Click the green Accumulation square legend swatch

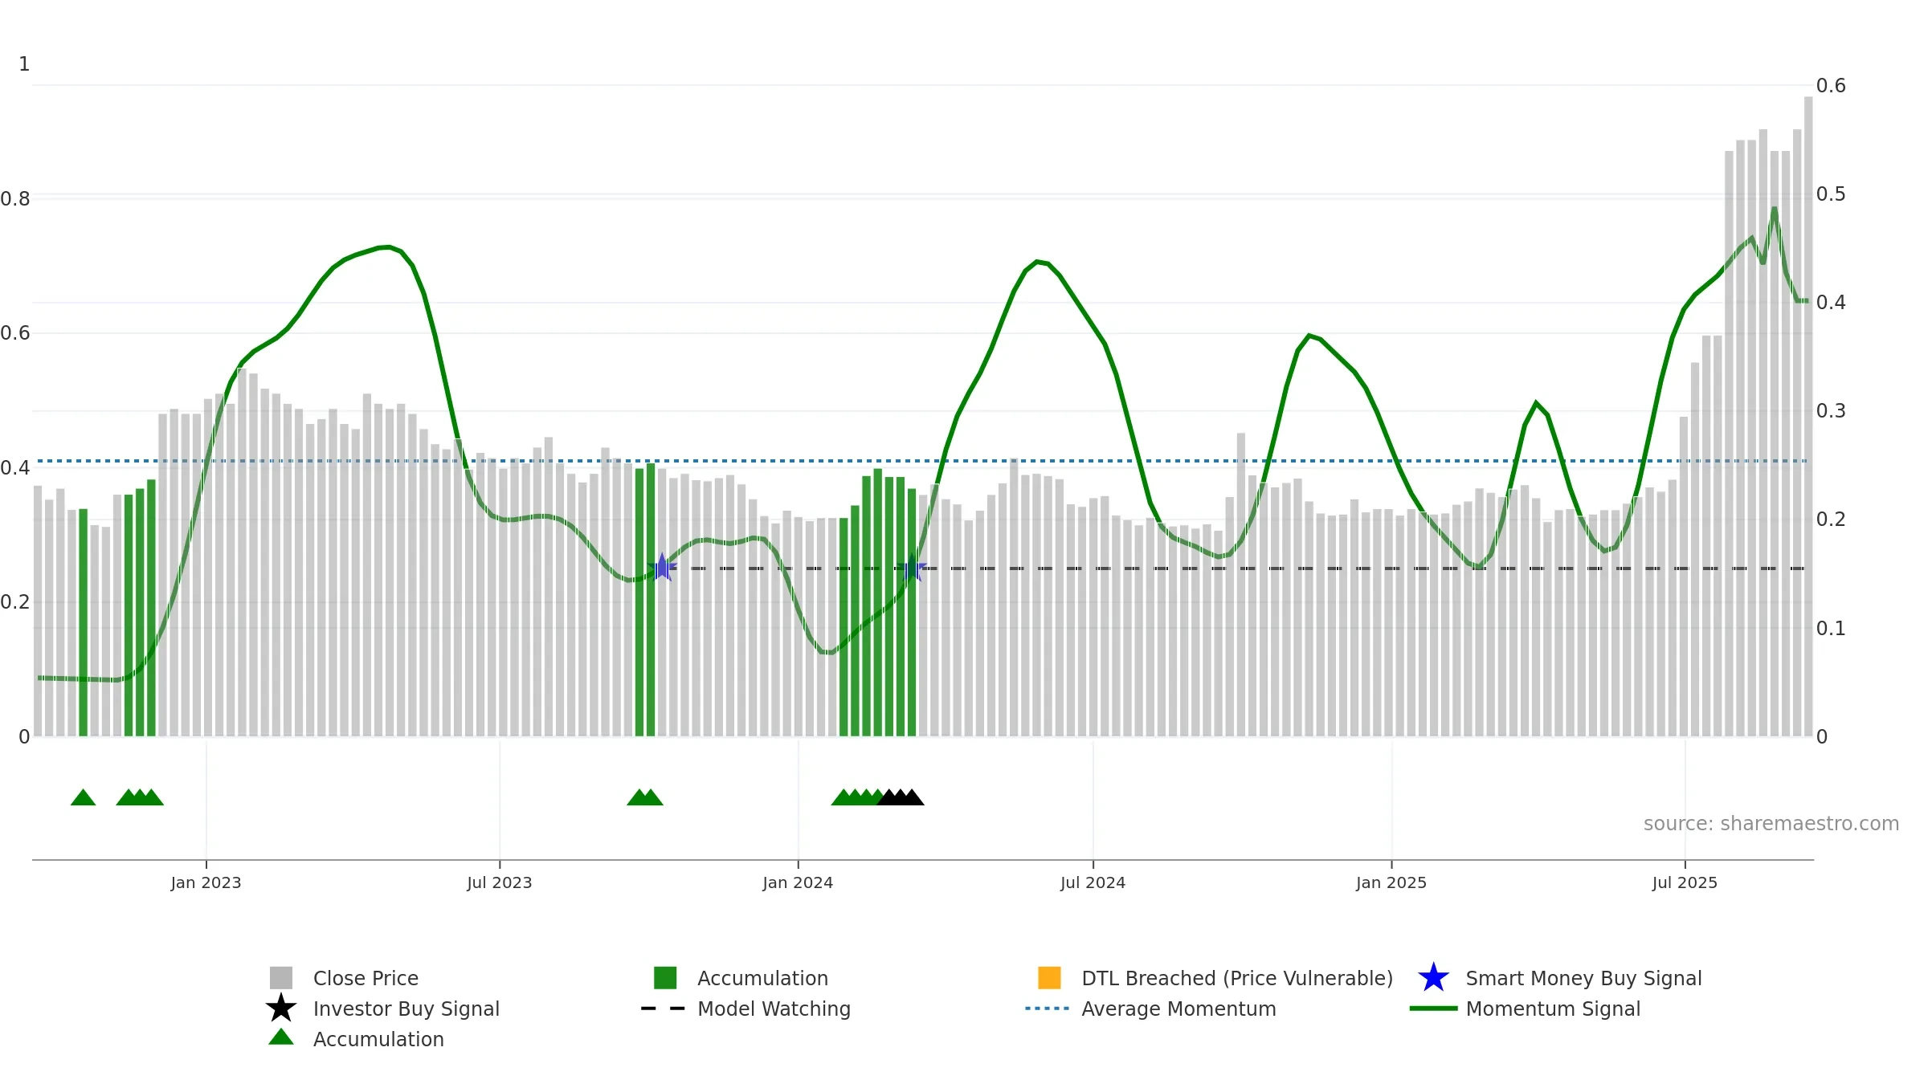pos(665,978)
